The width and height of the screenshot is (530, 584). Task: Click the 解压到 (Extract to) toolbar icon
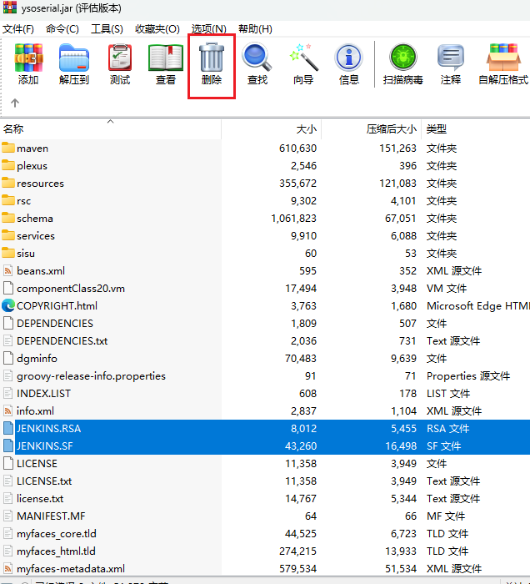(x=74, y=58)
